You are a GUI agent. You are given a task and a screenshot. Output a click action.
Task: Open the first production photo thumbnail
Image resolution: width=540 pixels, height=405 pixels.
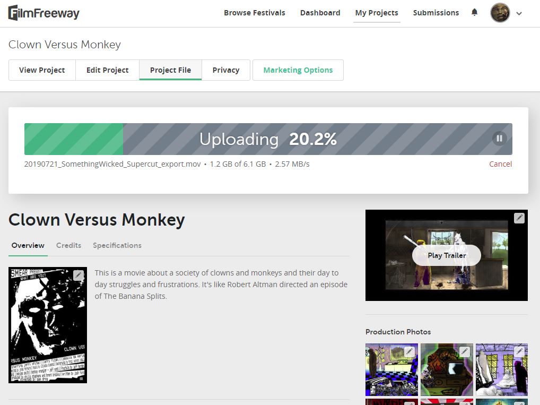point(391,369)
